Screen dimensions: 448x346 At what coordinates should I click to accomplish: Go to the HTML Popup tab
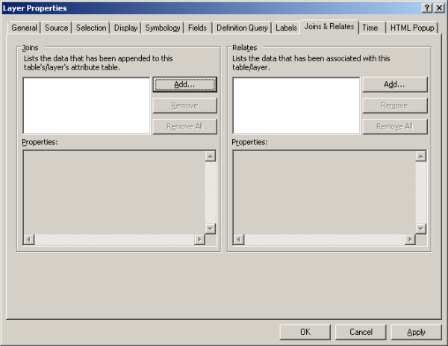(x=411, y=28)
